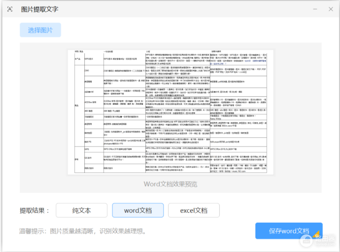Minimize the 图片提取文字 window

pos(315,9)
